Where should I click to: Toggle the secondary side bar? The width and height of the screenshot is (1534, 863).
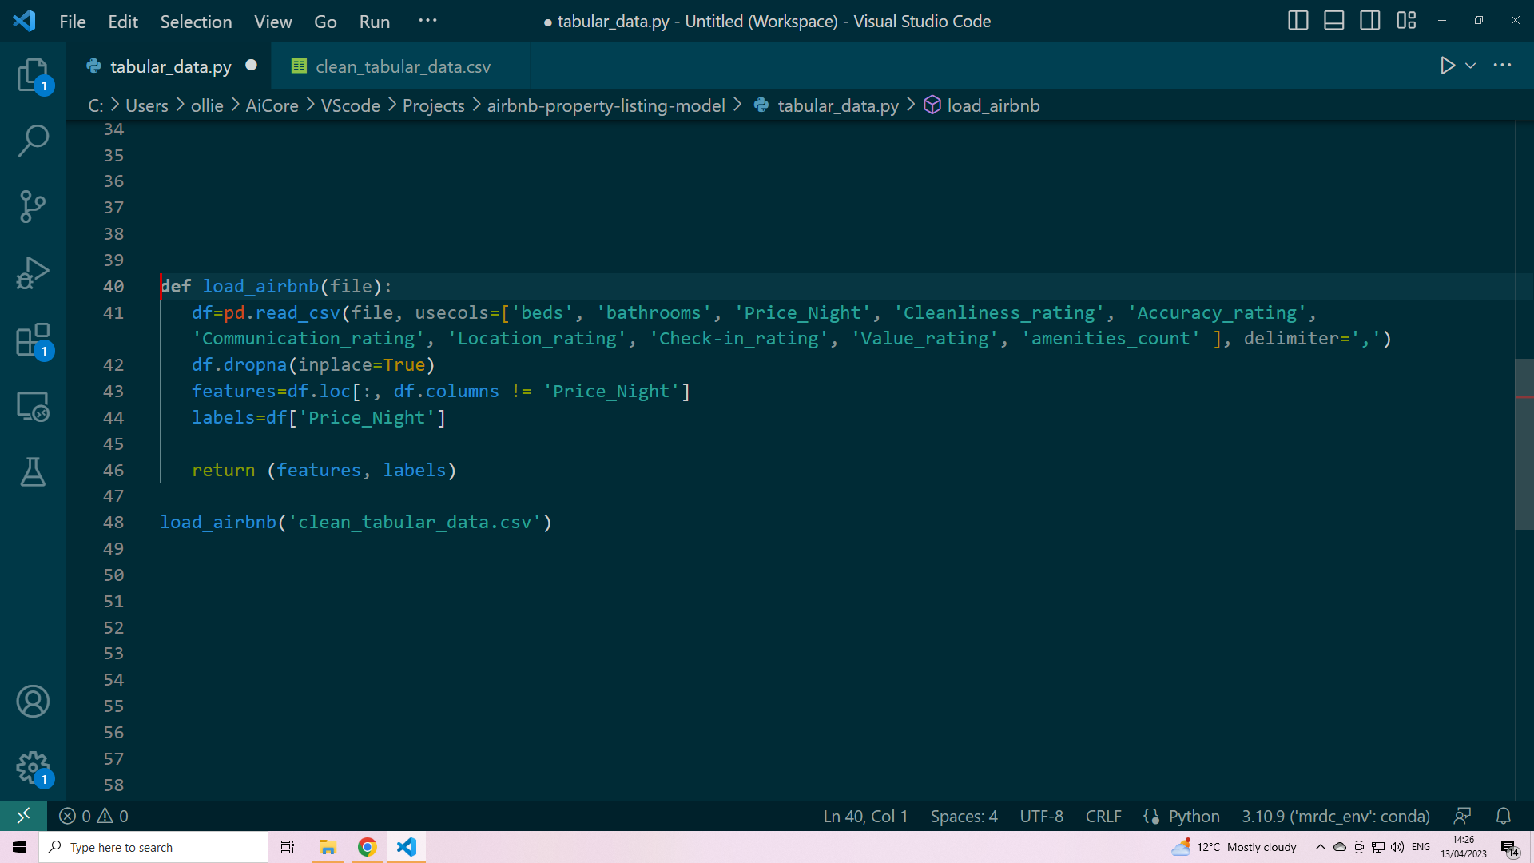click(1369, 21)
